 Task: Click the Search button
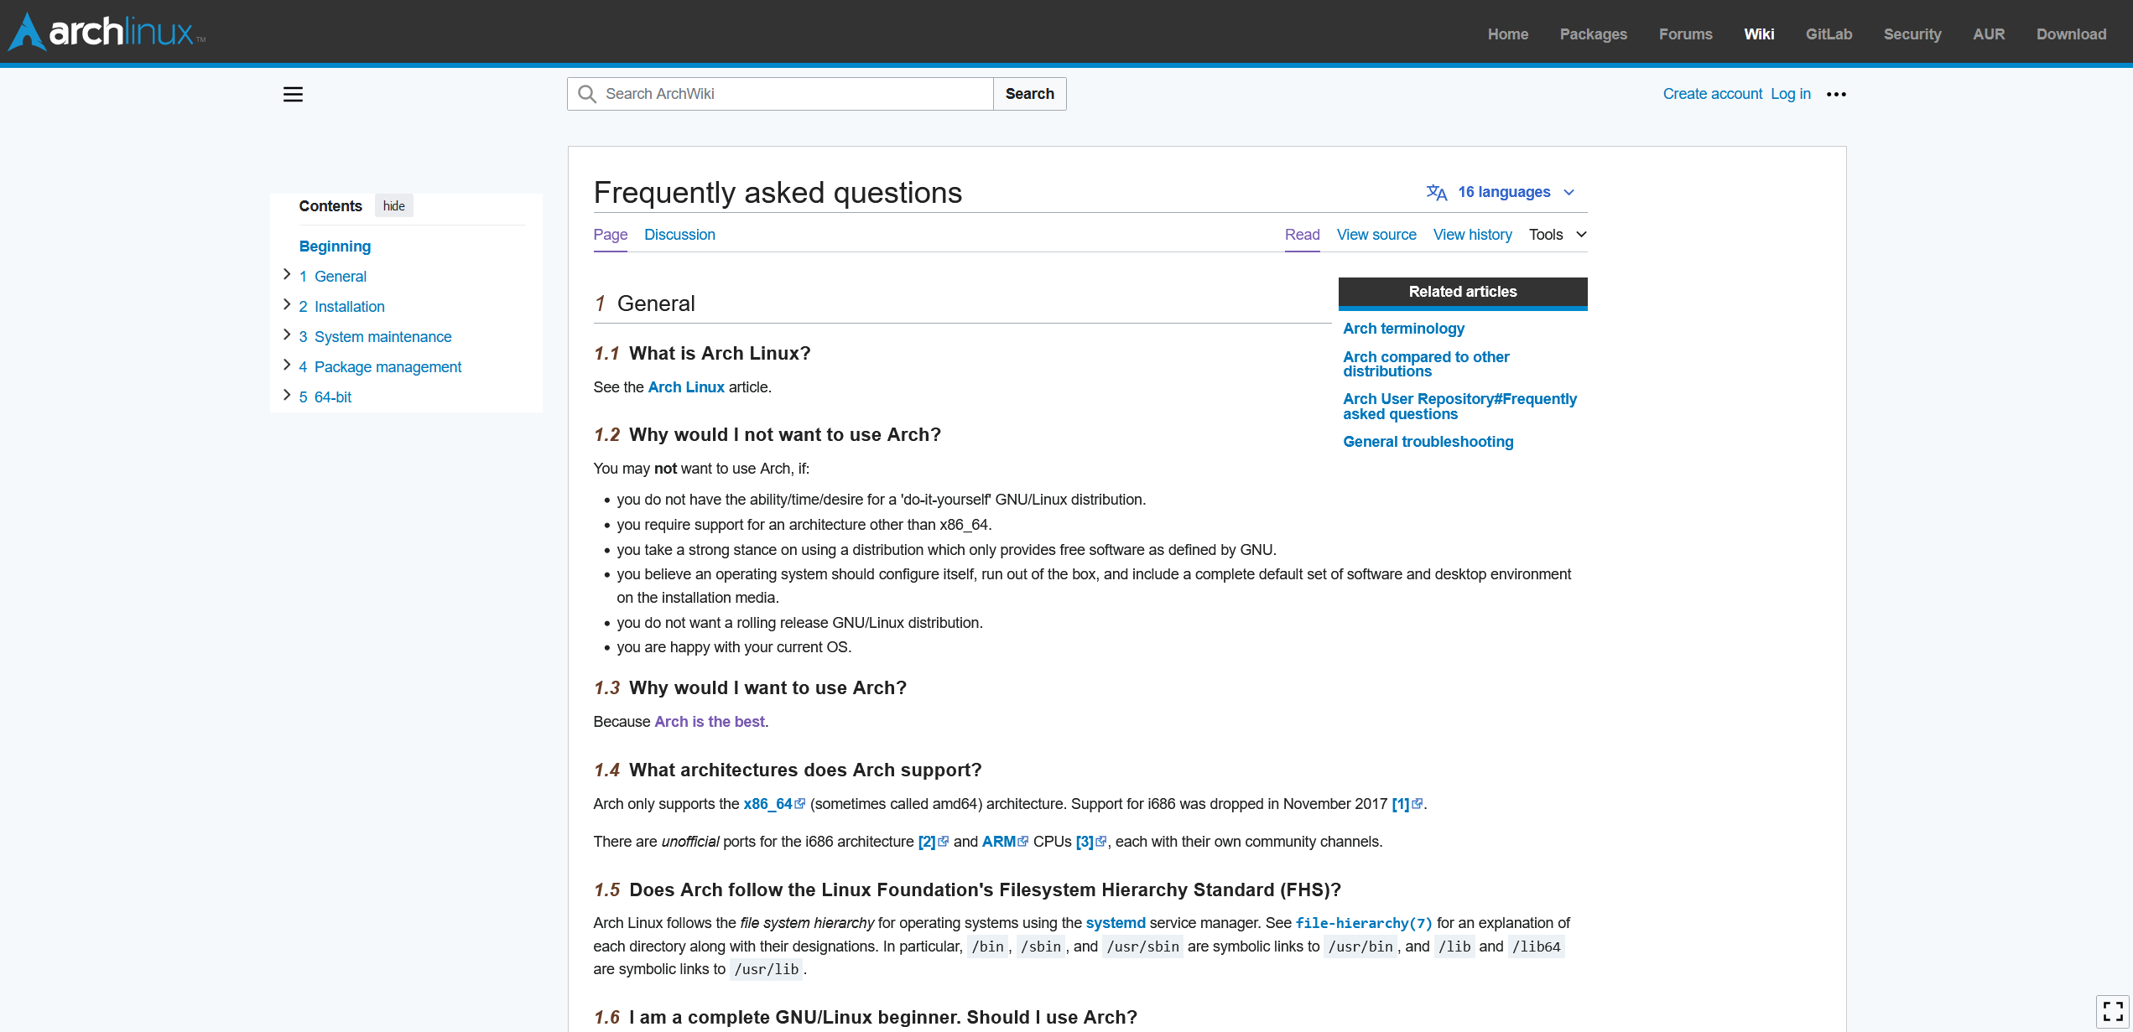1029,94
